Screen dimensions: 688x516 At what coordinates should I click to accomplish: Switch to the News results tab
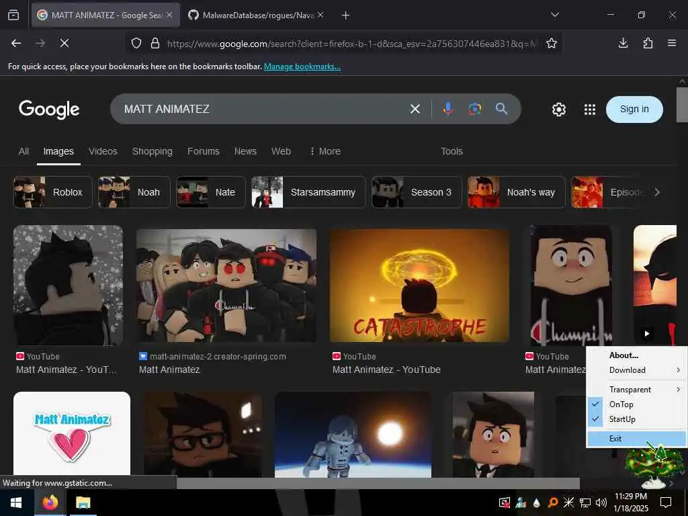pos(245,151)
